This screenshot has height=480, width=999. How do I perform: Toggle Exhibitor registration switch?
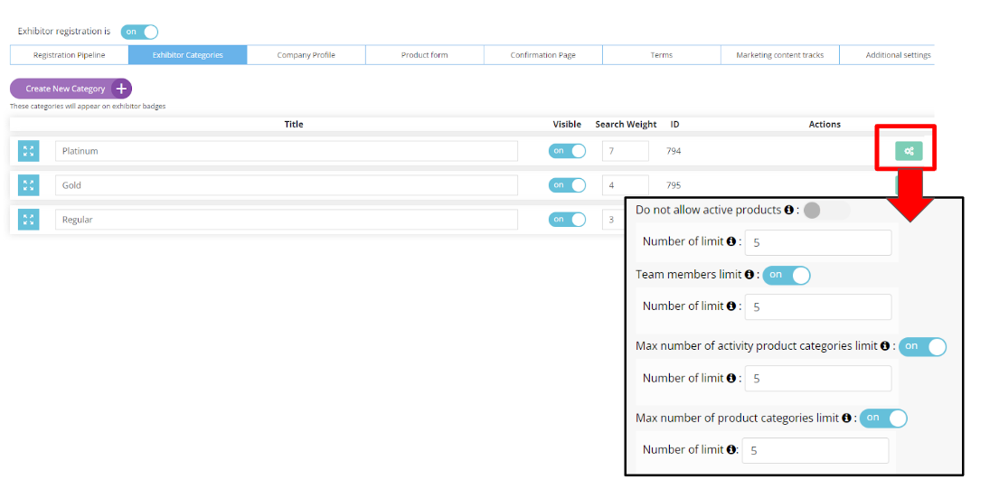click(139, 32)
